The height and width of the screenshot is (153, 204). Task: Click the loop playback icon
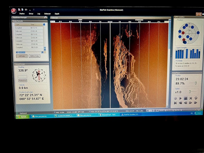pyautogui.click(x=196, y=98)
